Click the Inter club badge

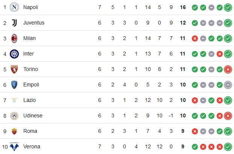(14, 54)
